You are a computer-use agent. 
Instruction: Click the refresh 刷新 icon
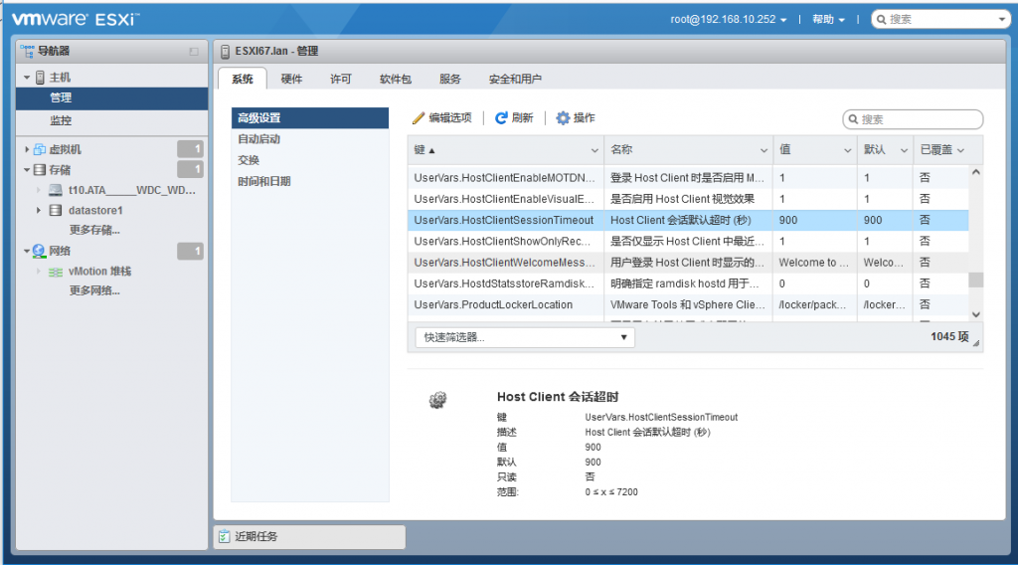pyautogui.click(x=501, y=118)
